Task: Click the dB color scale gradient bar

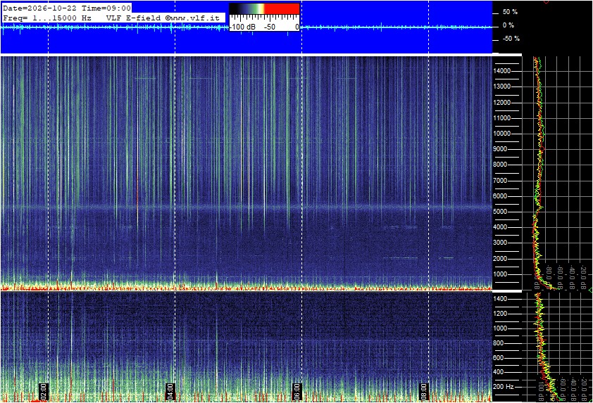Action: coord(264,9)
